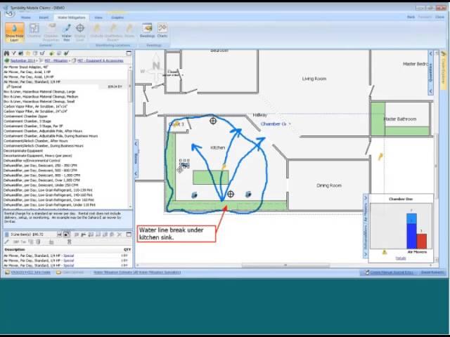Click the application logo button
Viewport: 450px width, 337px height.
click(9, 13)
